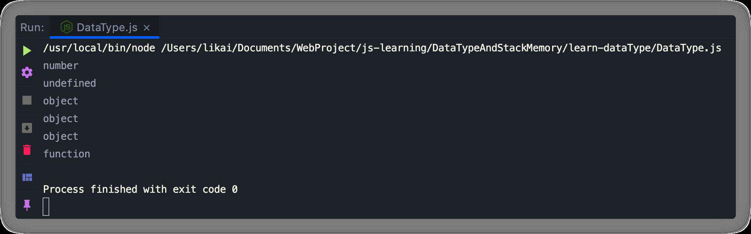Click the 'Process finished with exit code 0' text
This screenshot has height=234, width=751.
pos(140,189)
